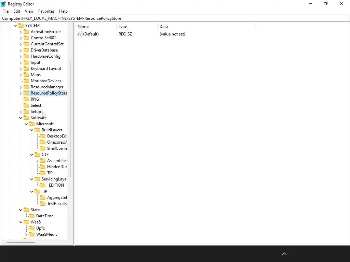The width and height of the screenshot is (350, 262).
Task: Click the SYSTEM folder icon
Action: click(21, 25)
